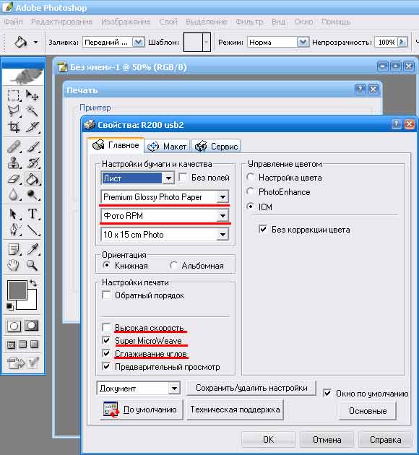Select the Eraser tool
This screenshot has height=455, width=419.
[14, 179]
